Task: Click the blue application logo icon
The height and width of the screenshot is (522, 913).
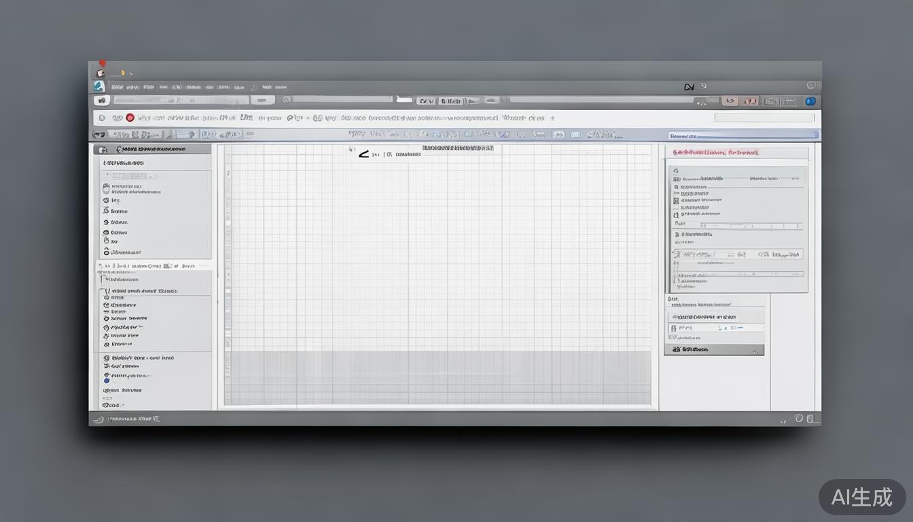Action: click(99, 86)
